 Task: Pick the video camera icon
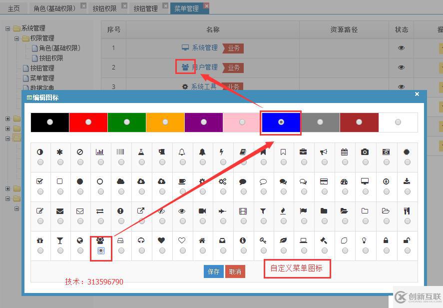(202, 210)
